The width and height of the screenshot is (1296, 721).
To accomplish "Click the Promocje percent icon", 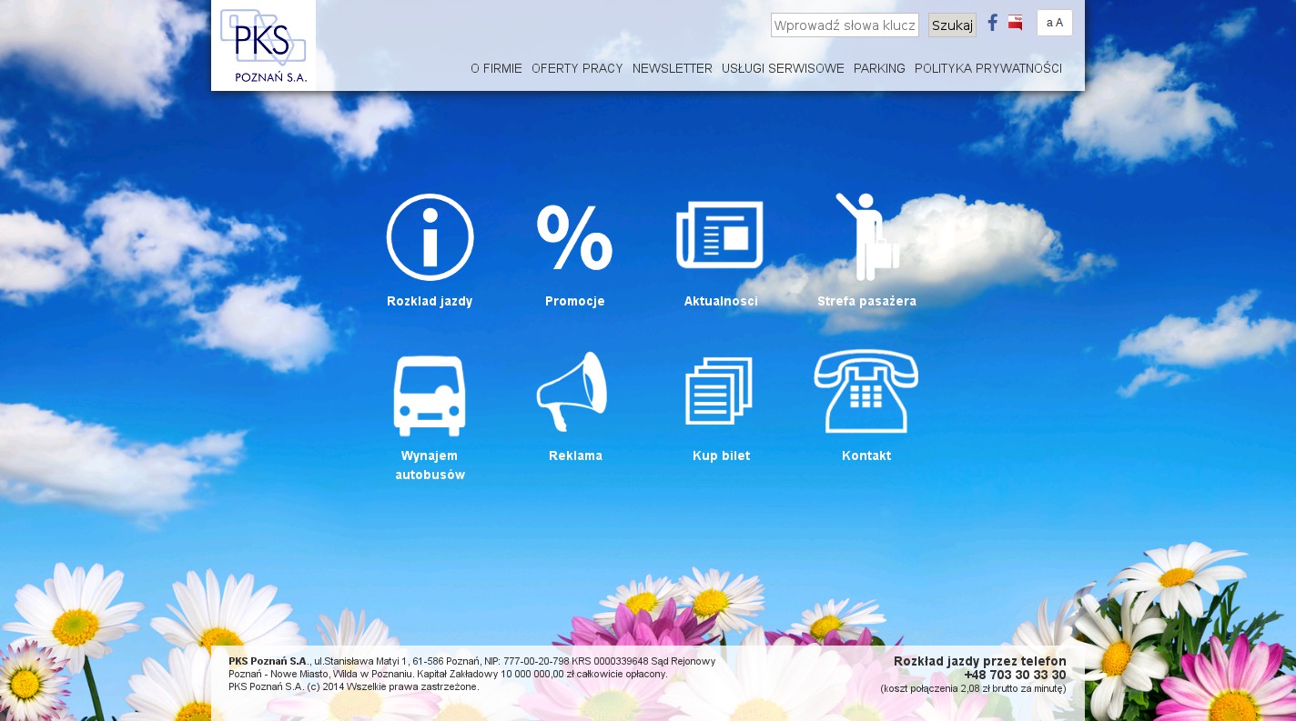I will (574, 237).
